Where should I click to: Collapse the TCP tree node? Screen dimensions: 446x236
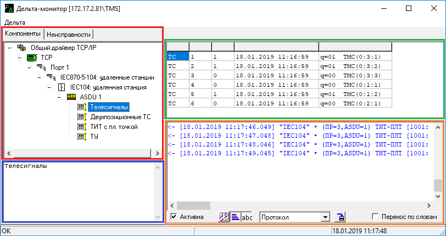pos(20,58)
